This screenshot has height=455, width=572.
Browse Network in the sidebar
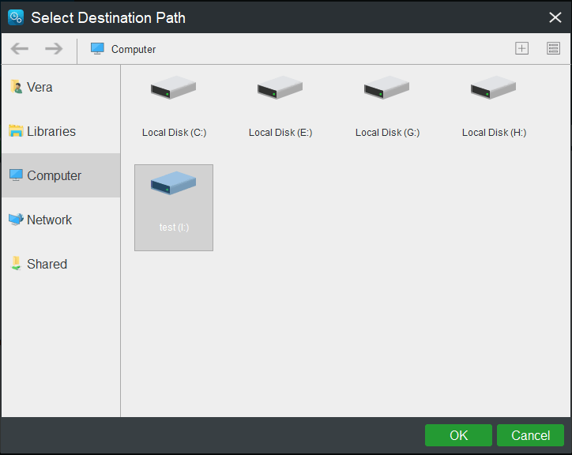(x=61, y=220)
